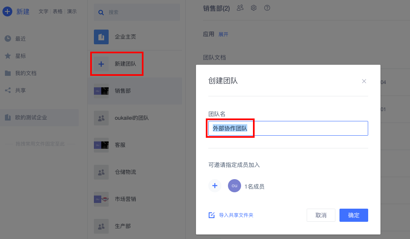Click the import folder icon
The width and height of the screenshot is (410, 239).
click(x=212, y=215)
